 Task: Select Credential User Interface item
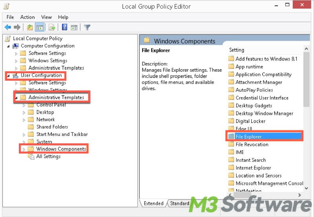pyautogui.click(x=262, y=98)
